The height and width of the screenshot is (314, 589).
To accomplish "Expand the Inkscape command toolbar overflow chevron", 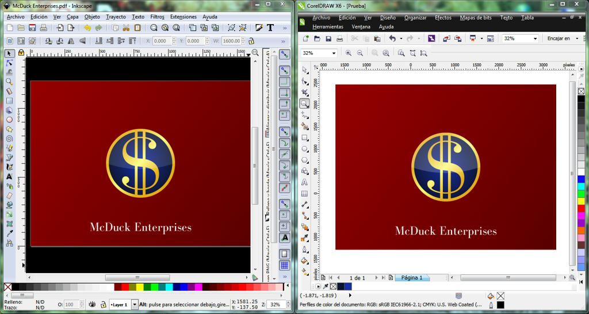I will 284,28.
